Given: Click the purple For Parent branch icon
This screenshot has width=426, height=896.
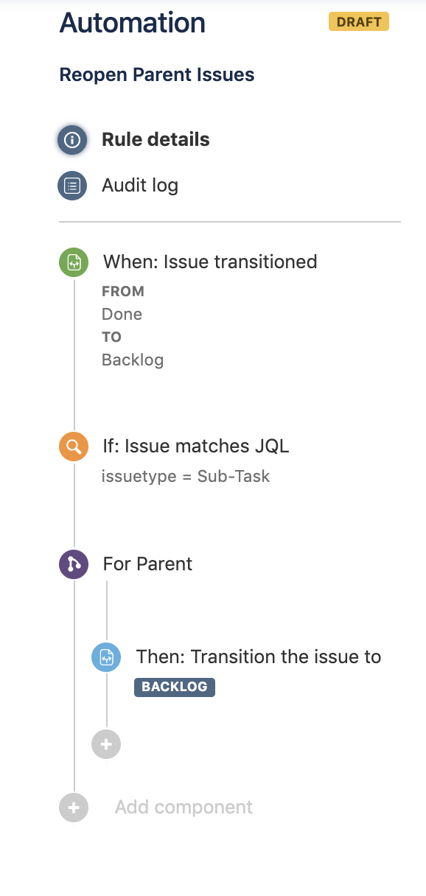Looking at the screenshot, I should pos(72,564).
